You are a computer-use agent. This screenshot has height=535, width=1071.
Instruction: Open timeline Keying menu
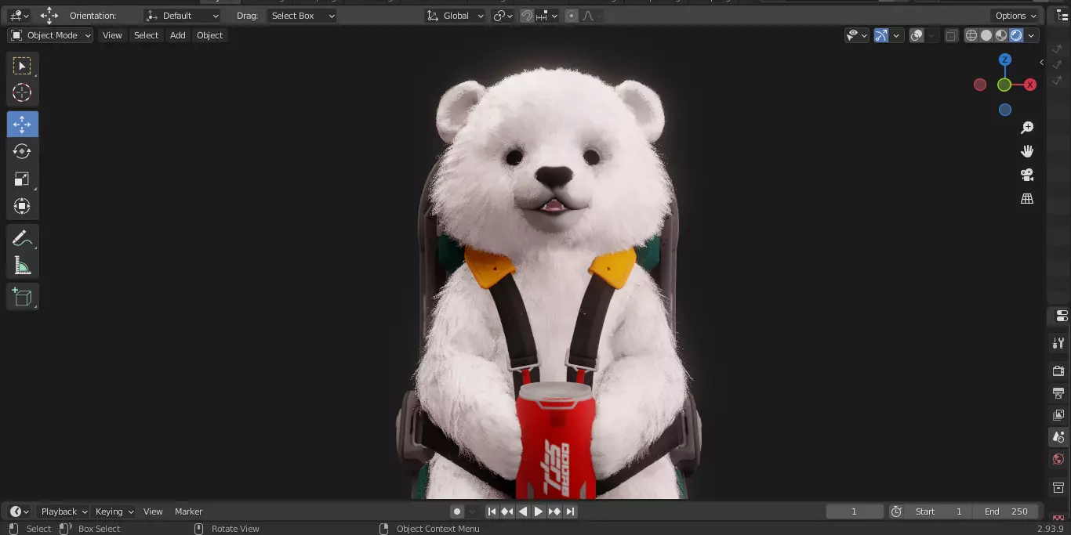(114, 512)
